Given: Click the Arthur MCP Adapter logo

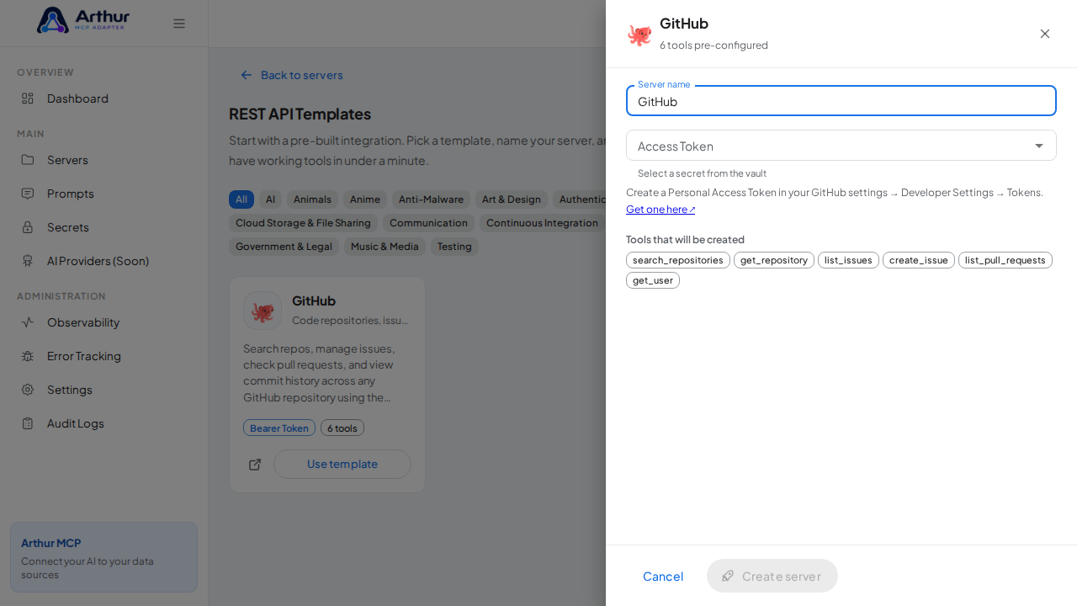Looking at the screenshot, I should (x=83, y=20).
